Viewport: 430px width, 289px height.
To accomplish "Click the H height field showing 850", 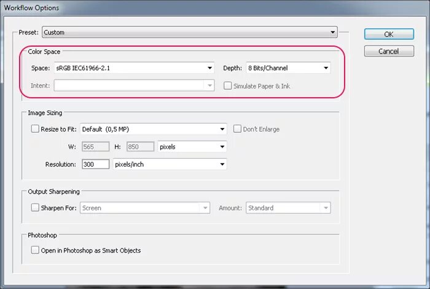I will pyautogui.click(x=140, y=146).
